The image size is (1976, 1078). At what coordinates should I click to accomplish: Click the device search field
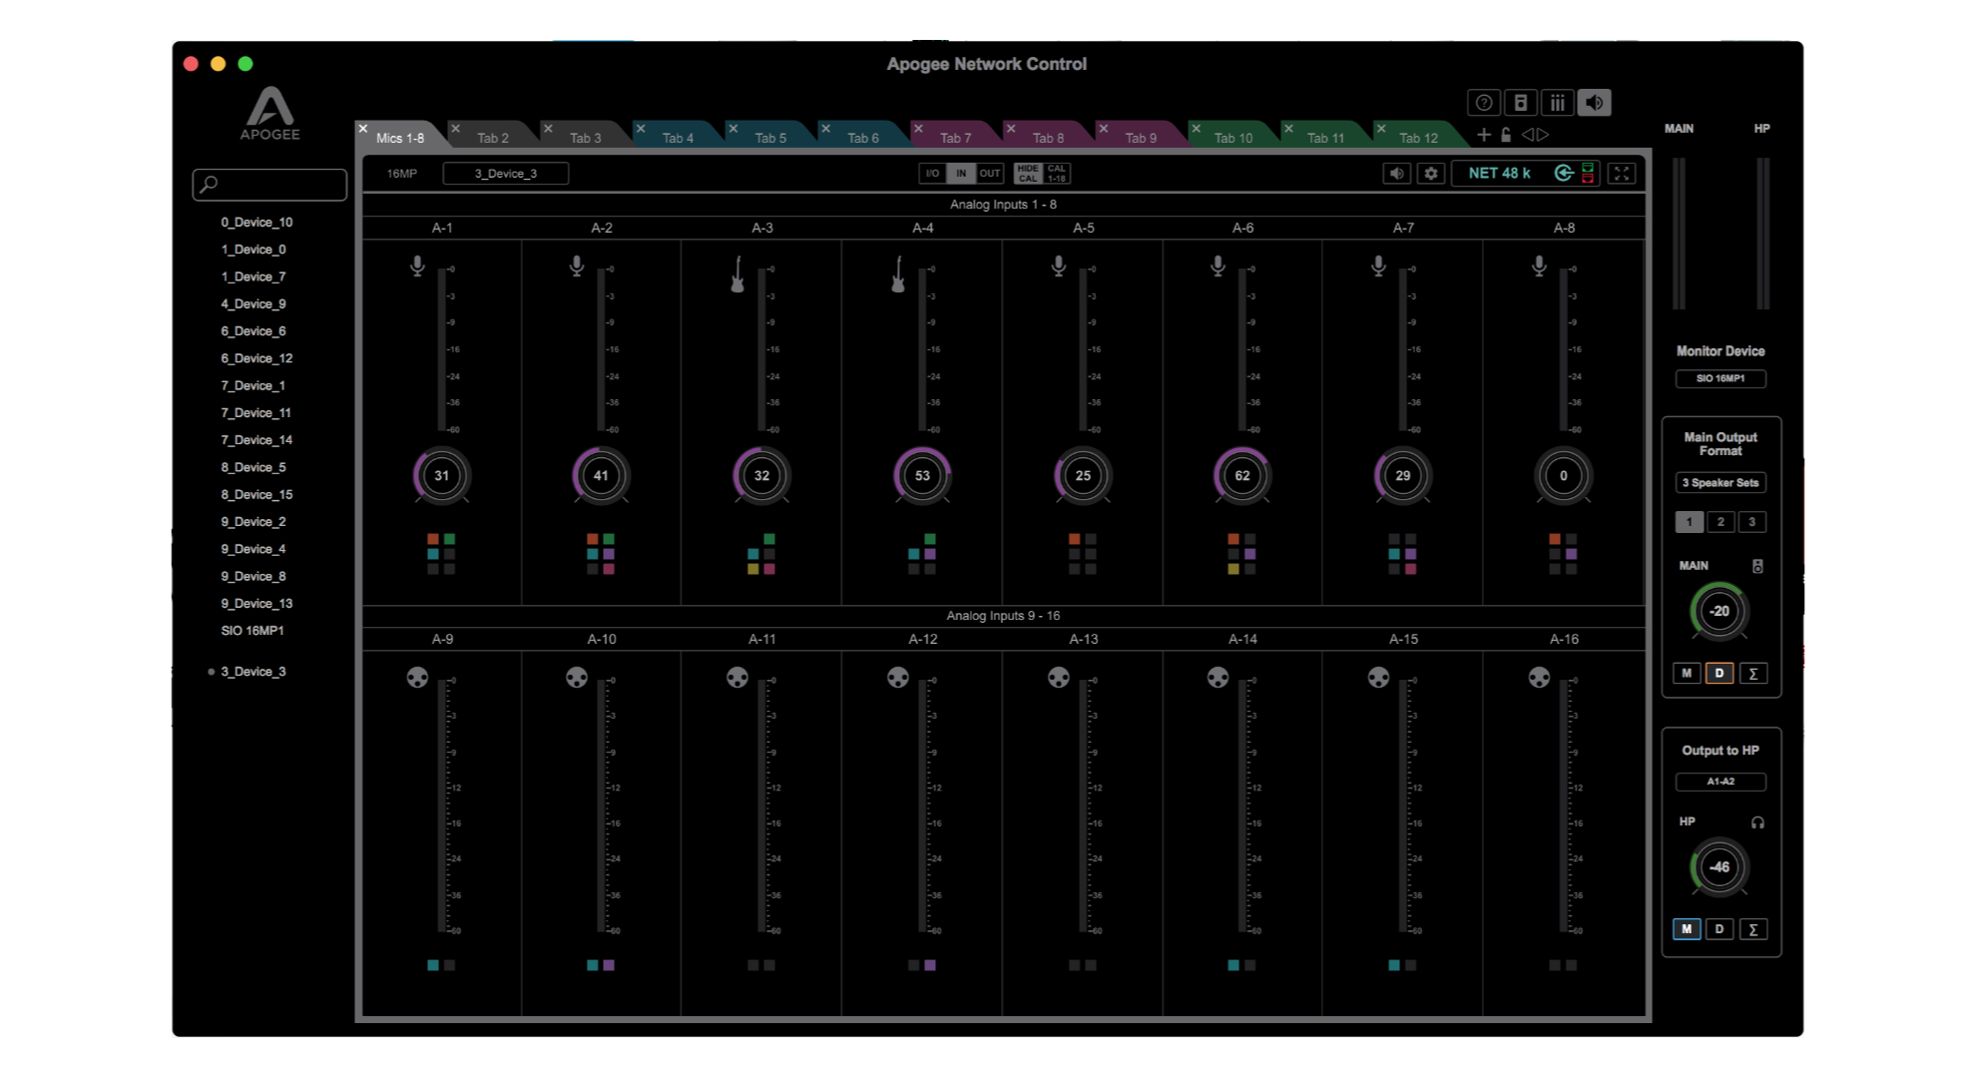click(x=269, y=185)
